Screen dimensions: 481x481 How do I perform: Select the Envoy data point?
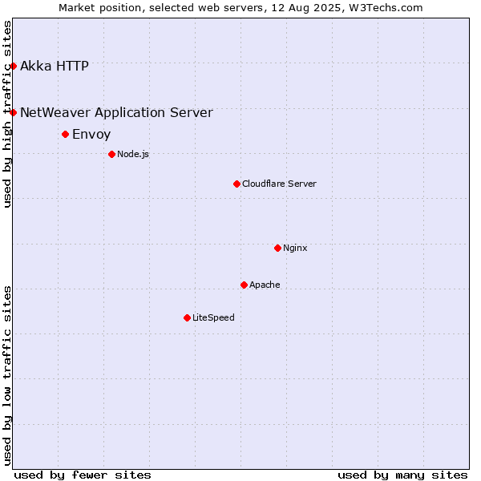tap(66, 135)
